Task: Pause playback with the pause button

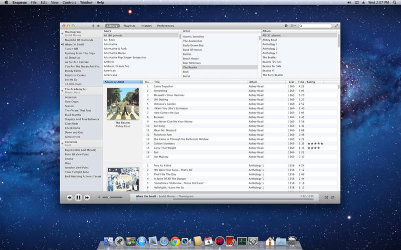Action: pos(78,197)
